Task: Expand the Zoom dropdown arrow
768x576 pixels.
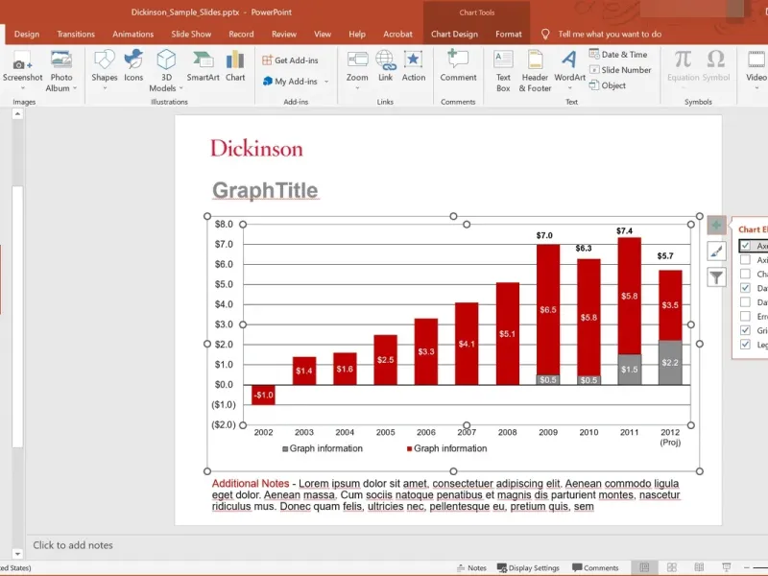Action: coord(357,88)
